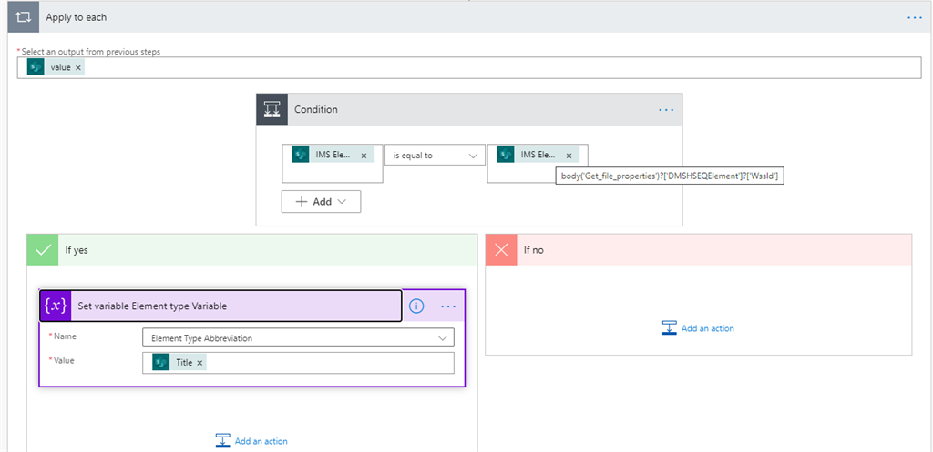Click the Get_file_properties expression tooltip
Image resolution: width=933 pixels, height=452 pixels.
point(670,176)
